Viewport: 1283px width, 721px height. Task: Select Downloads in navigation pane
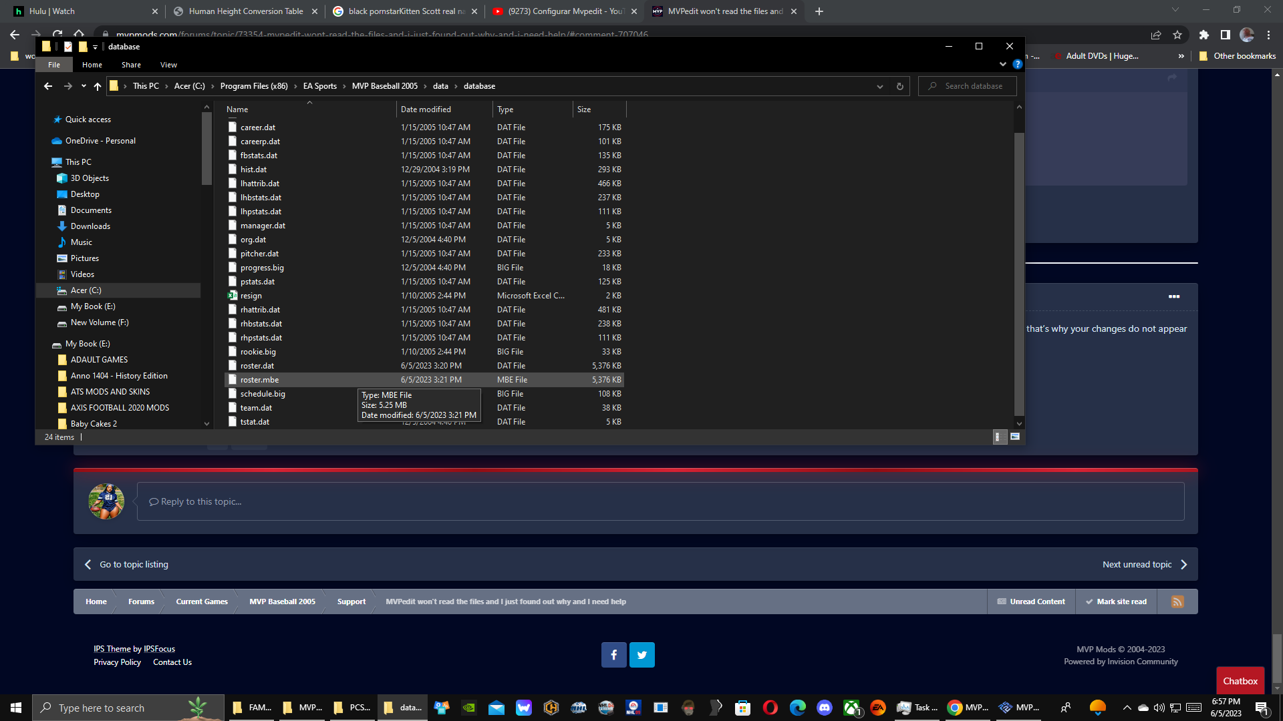pos(90,226)
